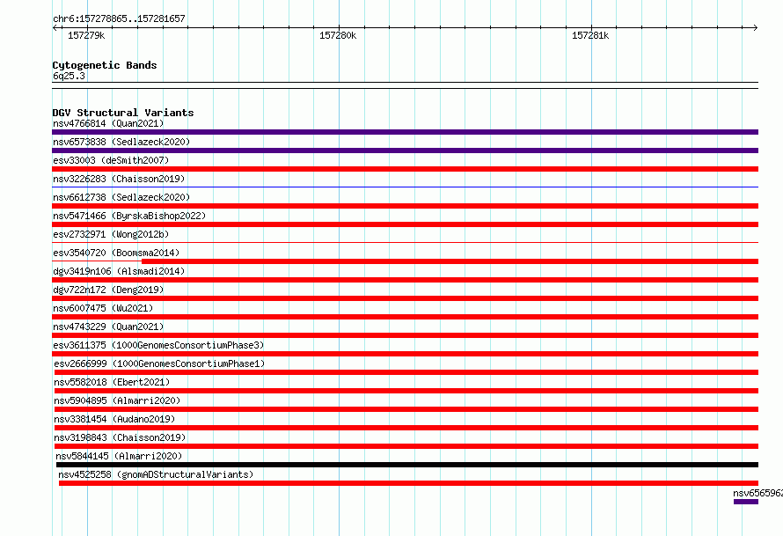783x536 pixels.
Task: Click variant label nsv5582018 (Ebert2021)
Action: point(112,382)
